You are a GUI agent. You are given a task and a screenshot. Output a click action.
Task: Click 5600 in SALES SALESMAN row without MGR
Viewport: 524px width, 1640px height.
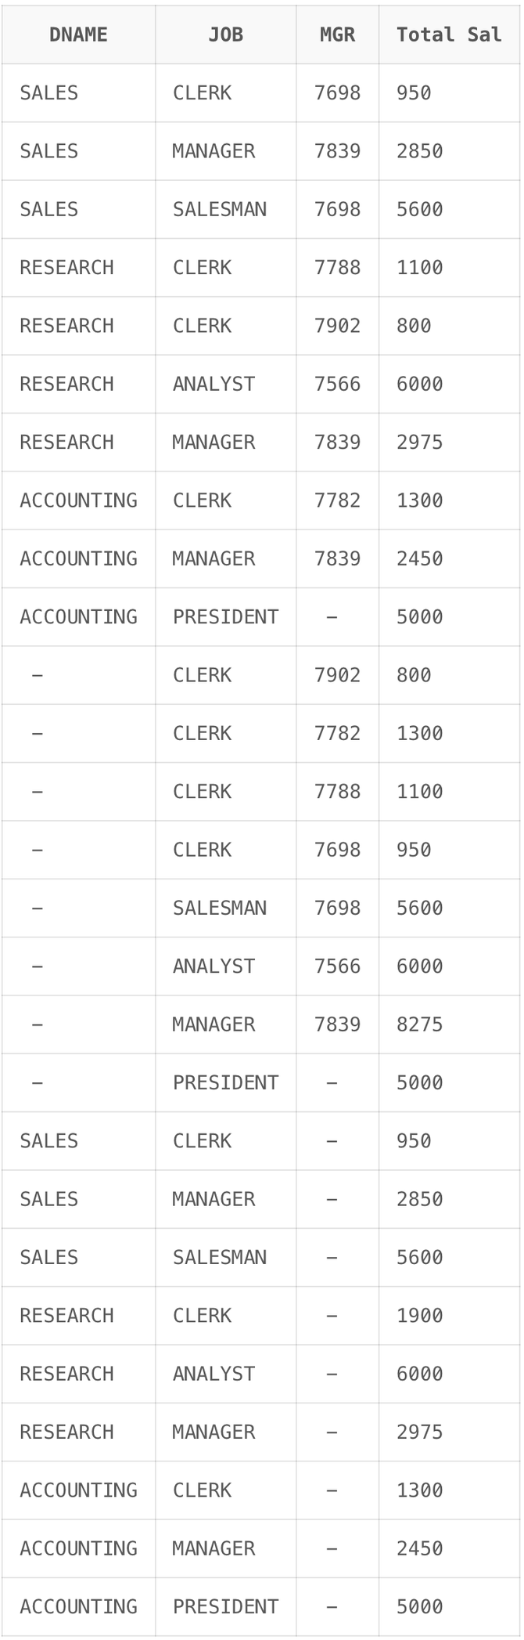click(419, 1257)
